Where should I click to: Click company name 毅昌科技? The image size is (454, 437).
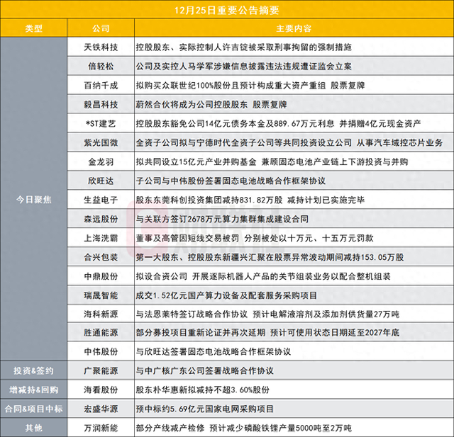tap(101, 104)
